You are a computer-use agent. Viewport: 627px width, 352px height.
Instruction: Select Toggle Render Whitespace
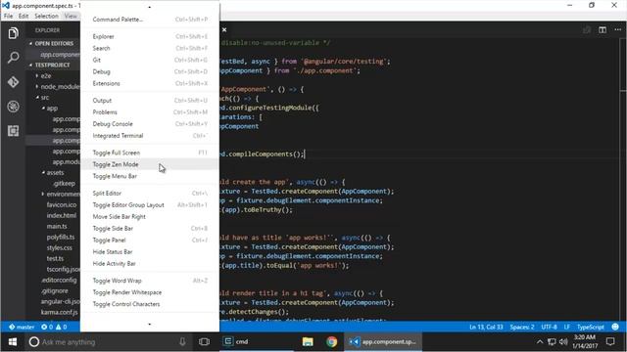150,292
